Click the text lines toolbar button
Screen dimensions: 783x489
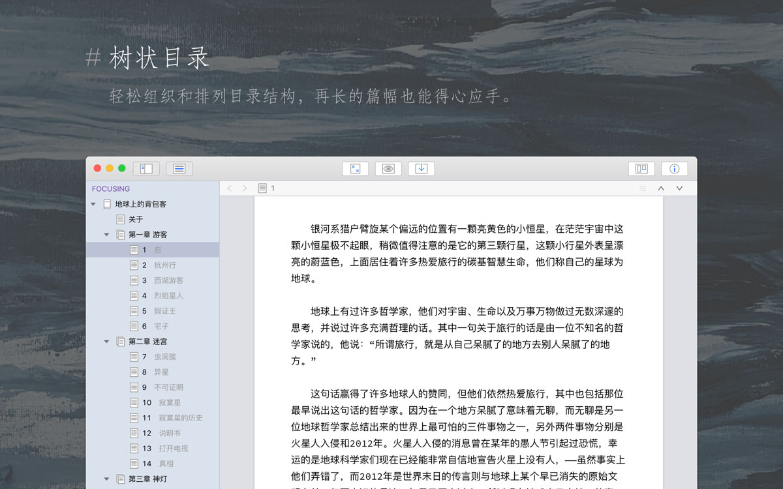(179, 169)
